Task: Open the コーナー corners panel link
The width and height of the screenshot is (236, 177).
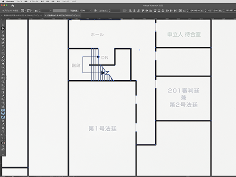Action: tap(103, 11)
